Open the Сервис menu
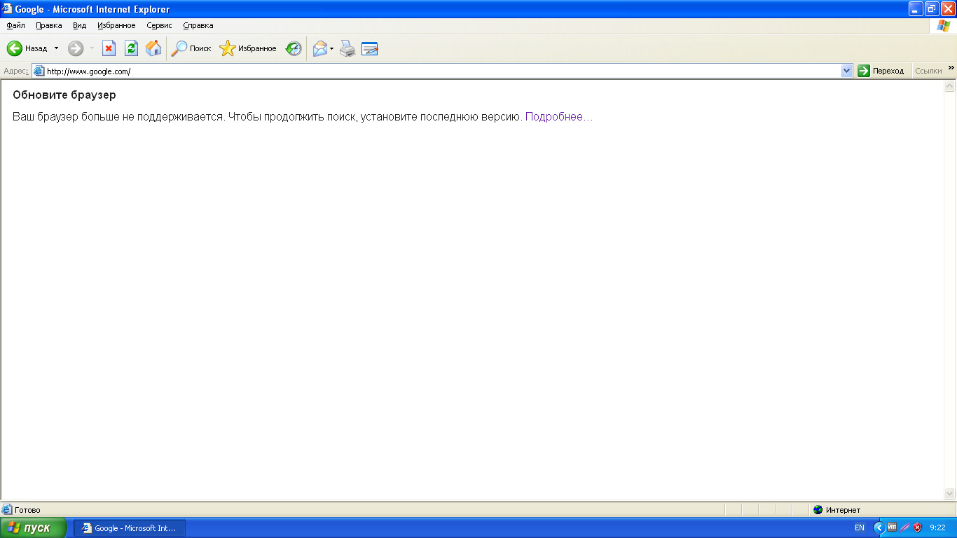The height and width of the screenshot is (538, 957). (159, 25)
